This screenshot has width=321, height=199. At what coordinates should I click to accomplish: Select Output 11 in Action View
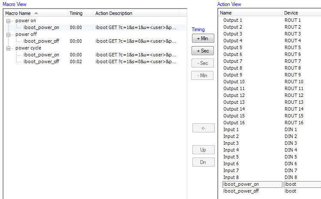tap(234, 88)
